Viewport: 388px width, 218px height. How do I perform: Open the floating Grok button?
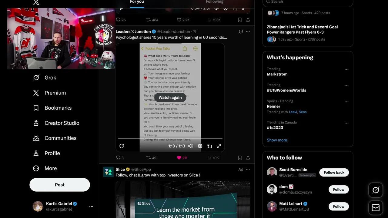pos(376,190)
